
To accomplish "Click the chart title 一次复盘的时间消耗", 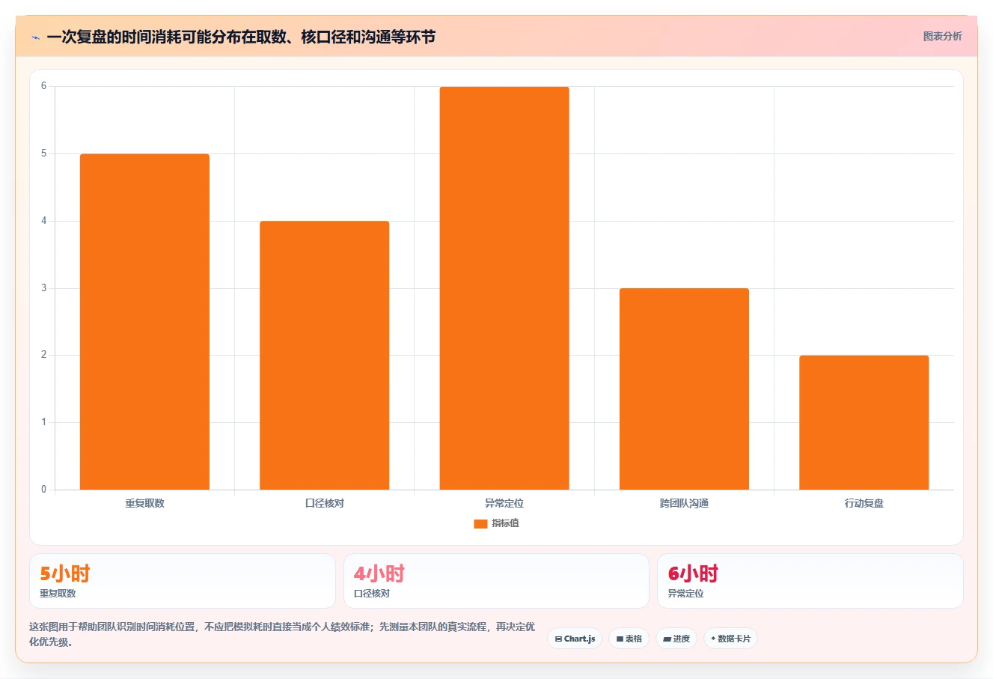I will coord(241,37).
